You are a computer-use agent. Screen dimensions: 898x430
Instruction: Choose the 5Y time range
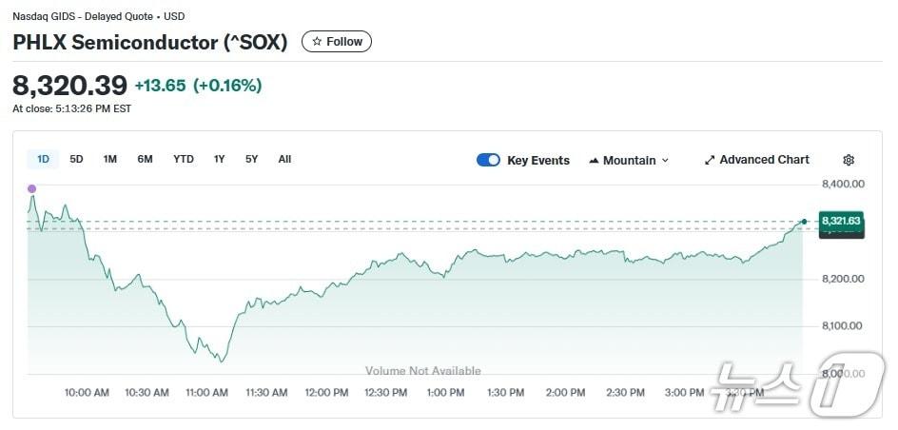coord(251,159)
